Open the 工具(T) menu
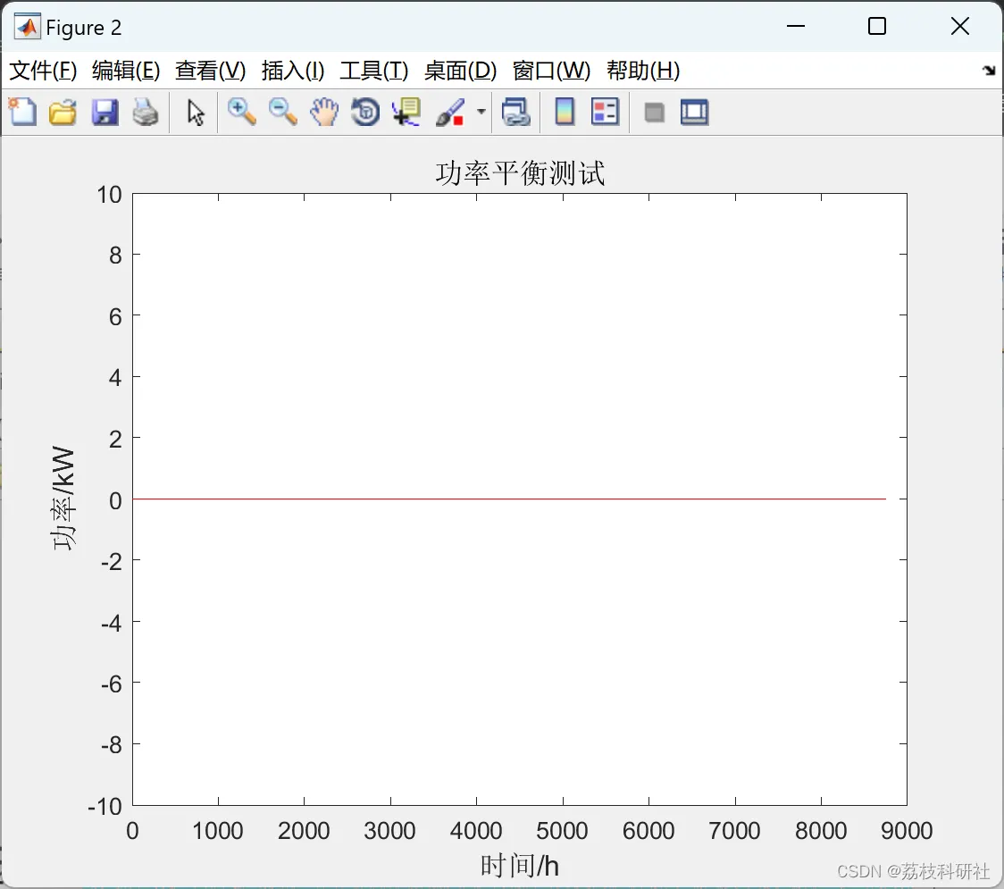Viewport: 1004px width, 889px height. pyautogui.click(x=374, y=71)
